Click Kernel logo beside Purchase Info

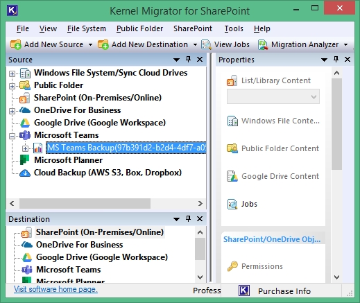244,291
